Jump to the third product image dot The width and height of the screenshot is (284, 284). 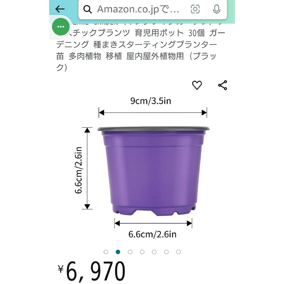coord(130,252)
